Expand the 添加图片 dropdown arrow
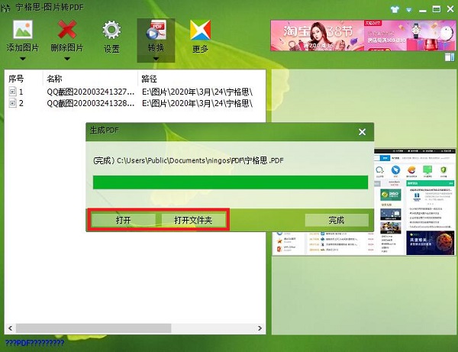The height and width of the screenshot is (352, 458). coord(23,57)
